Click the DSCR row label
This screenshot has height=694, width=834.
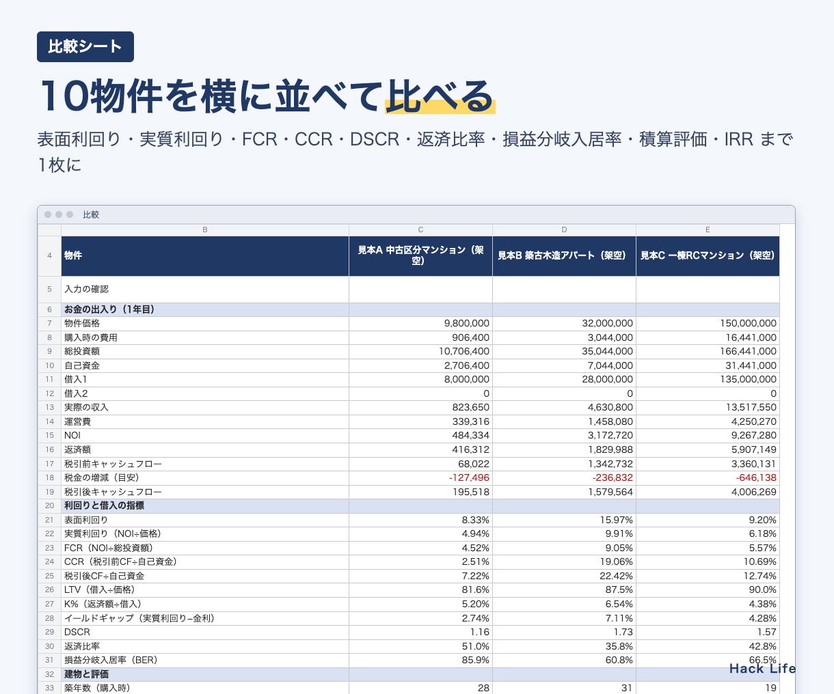pyautogui.click(x=77, y=632)
